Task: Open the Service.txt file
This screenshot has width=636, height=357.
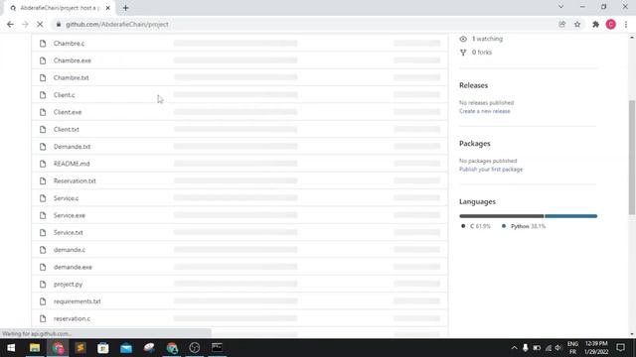Action: pos(69,233)
